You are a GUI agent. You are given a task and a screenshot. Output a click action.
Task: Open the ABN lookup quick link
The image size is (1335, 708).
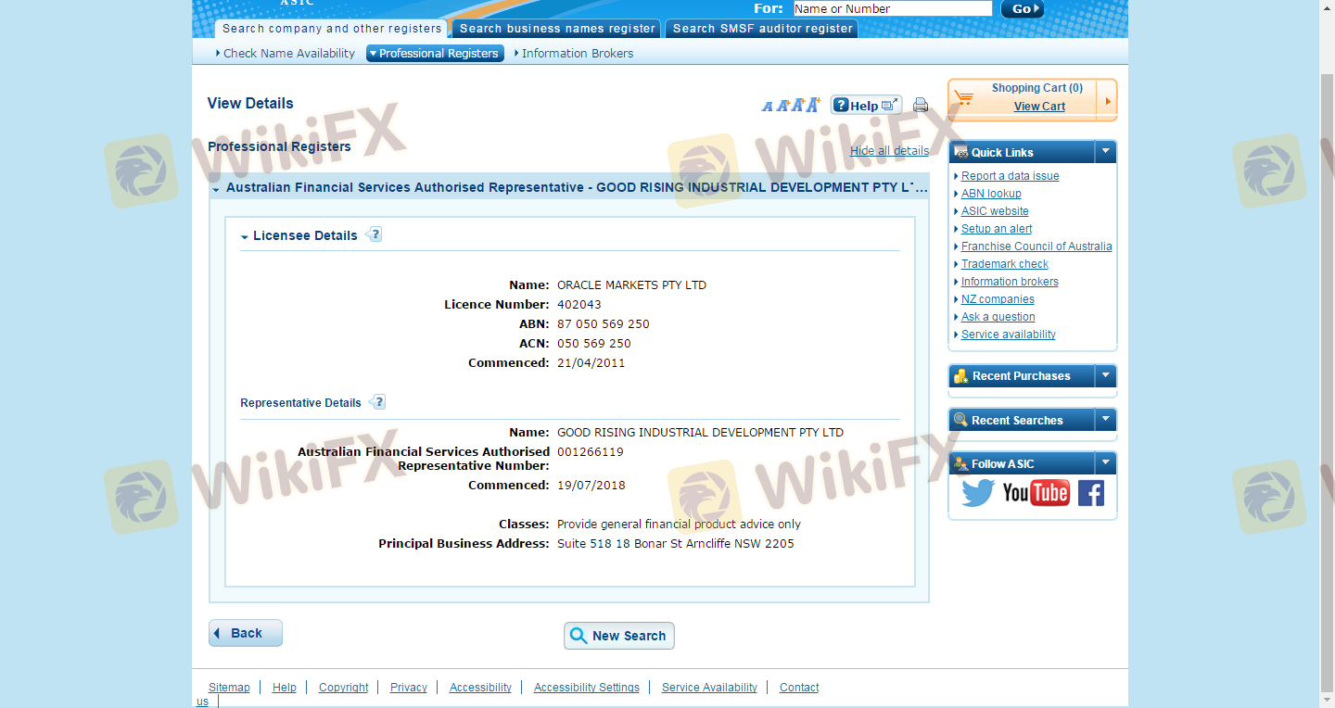coord(991,194)
